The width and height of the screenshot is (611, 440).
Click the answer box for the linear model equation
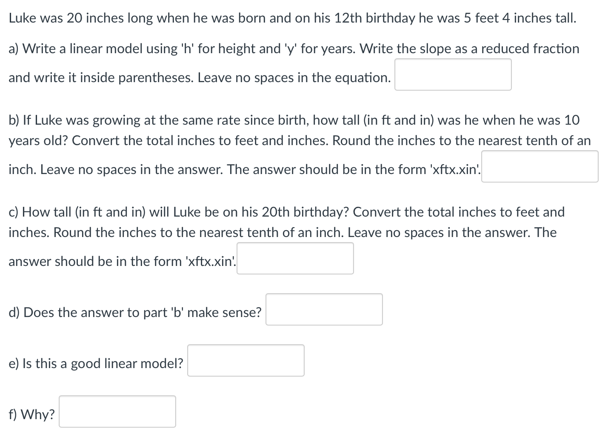(x=452, y=75)
